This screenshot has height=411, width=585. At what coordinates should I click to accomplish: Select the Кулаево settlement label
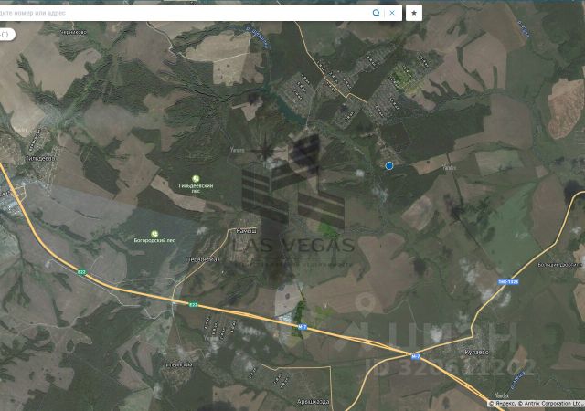(x=477, y=352)
